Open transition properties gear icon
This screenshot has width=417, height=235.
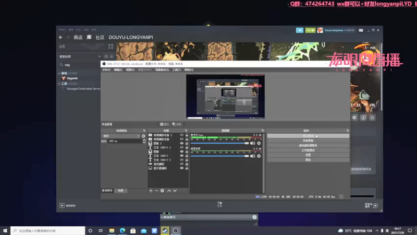[x=144, y=136]
